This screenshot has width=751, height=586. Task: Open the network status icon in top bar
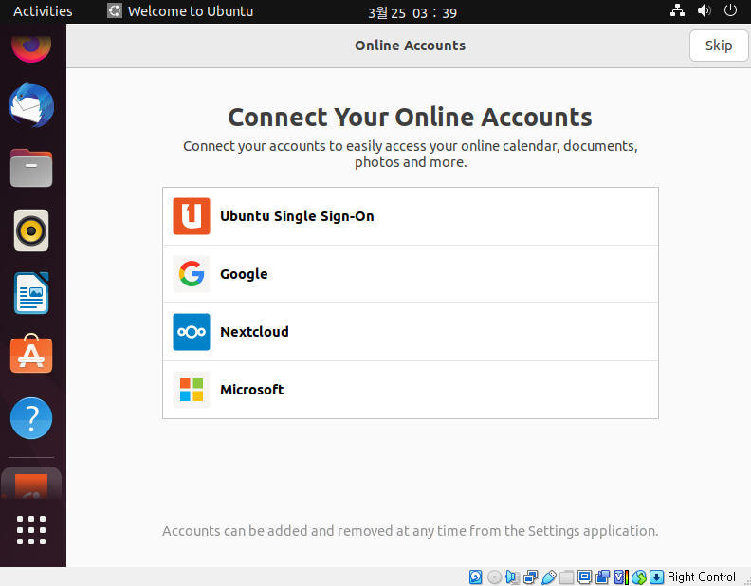coord(677,10)
